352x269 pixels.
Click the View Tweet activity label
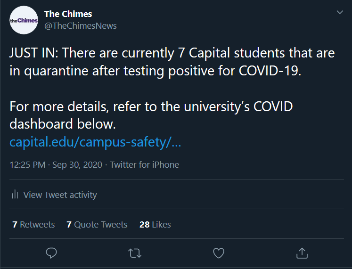(x=60, y=195)
